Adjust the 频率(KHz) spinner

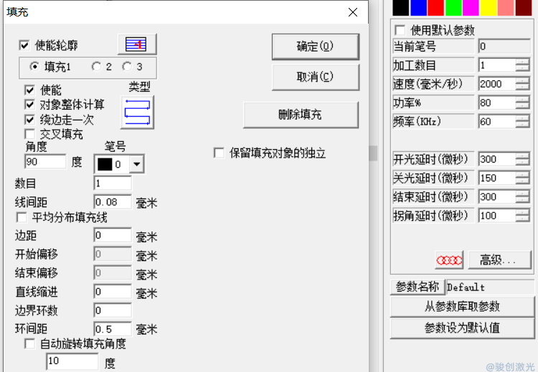click(x=523, y=122)
